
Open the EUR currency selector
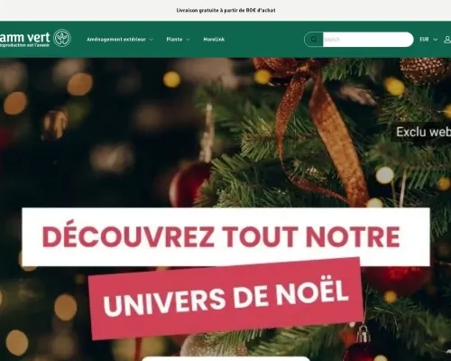pyautogui.click(x=428, y=40)
